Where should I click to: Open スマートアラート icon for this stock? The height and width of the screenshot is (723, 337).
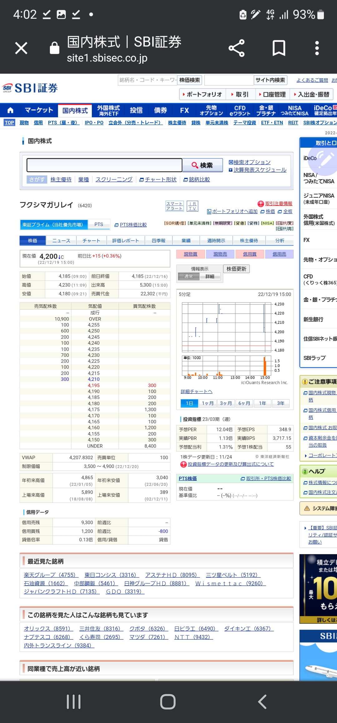coord(174,206)
